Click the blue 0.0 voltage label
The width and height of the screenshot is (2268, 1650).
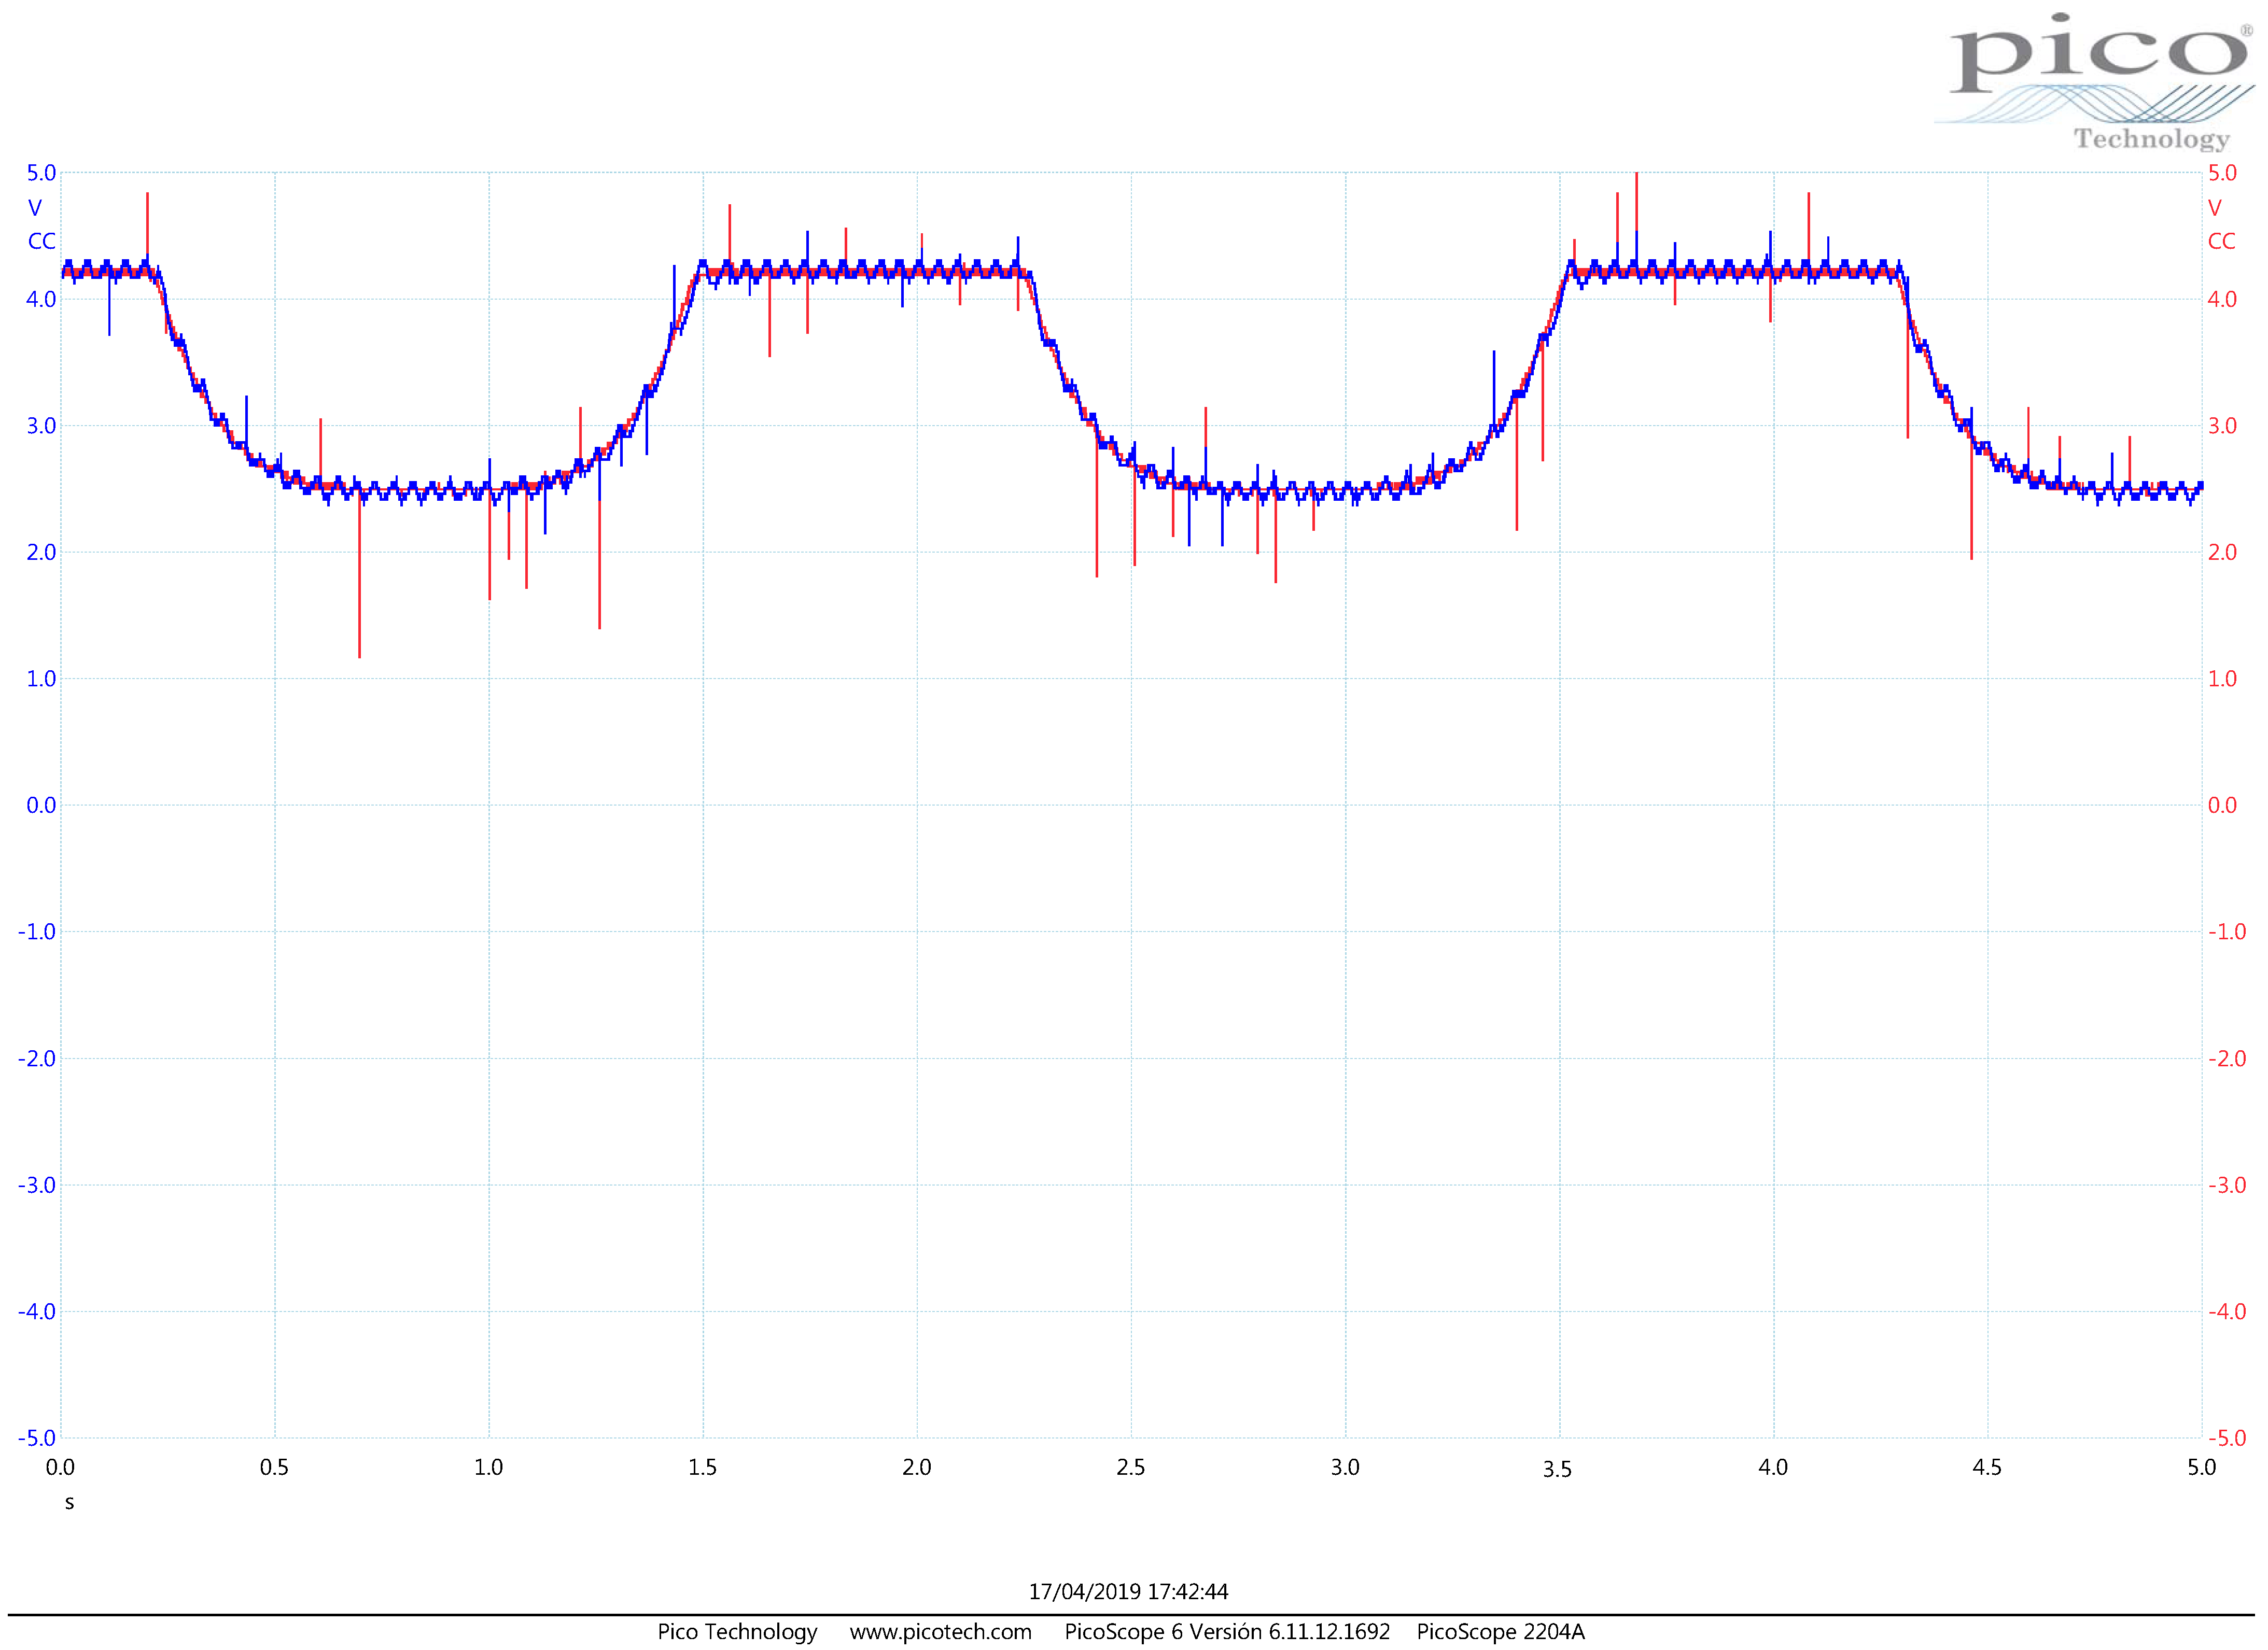(41, 805)
